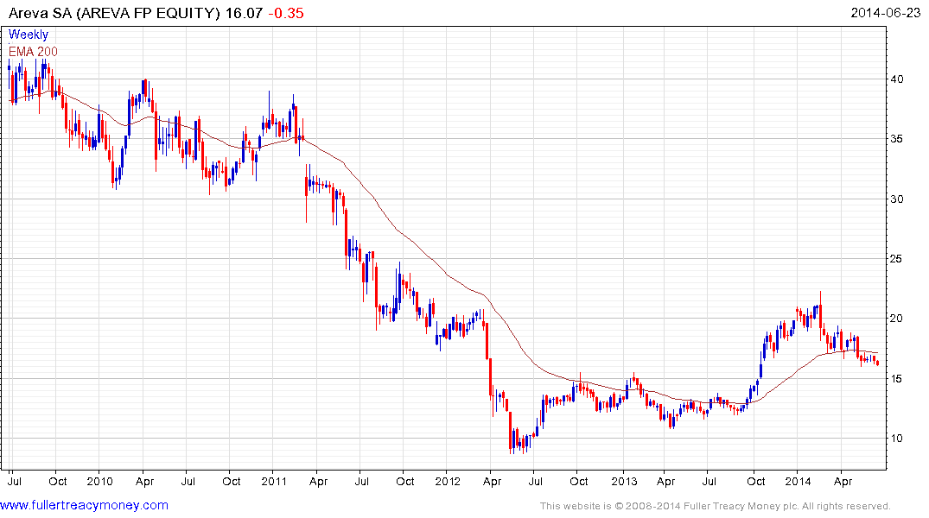The height and width of the screenshot is (518, 929).
Task: Select the time axis label 2011
Action: [274, 481]
